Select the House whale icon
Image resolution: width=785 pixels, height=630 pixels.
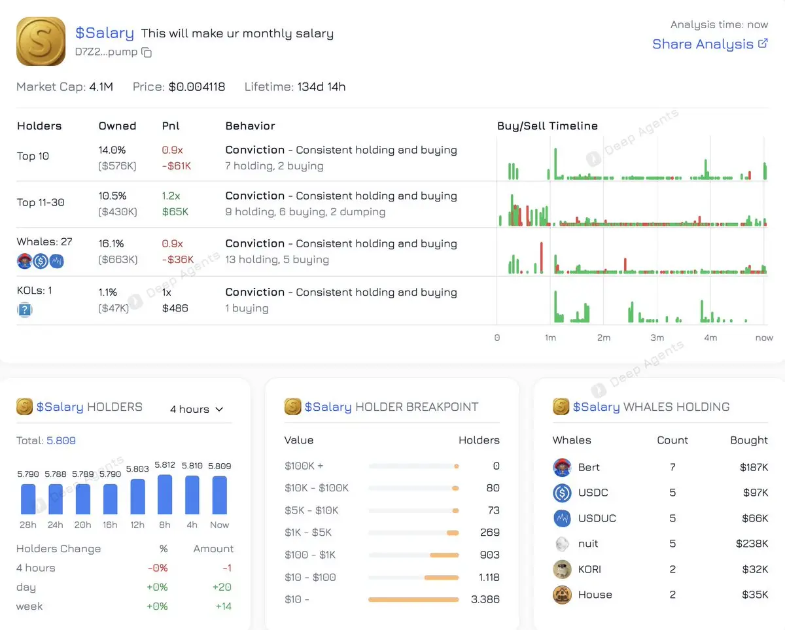[x=562, y=595]
